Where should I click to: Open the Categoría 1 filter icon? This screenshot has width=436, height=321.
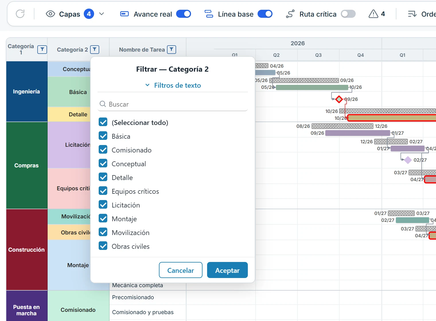tap(42, 50)
